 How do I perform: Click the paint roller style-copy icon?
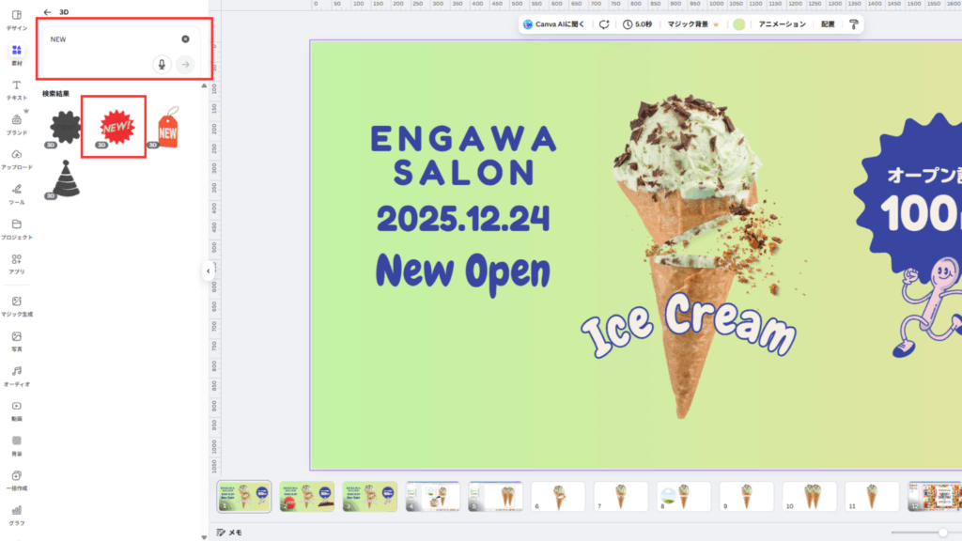(x=853, y=24)
